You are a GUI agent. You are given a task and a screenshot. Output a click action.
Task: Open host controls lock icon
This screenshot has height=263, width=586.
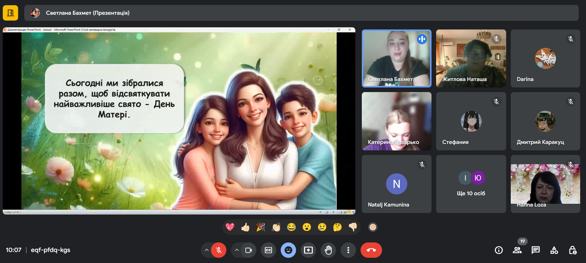pyautogui.click(x=572, y=250)
